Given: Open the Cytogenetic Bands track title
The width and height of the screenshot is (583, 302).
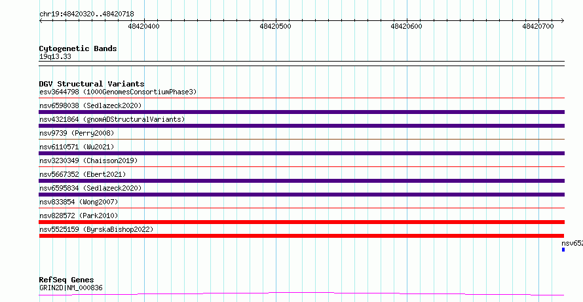Looking at the screenshot, I should pyautogui.click(x=78, y=48).
